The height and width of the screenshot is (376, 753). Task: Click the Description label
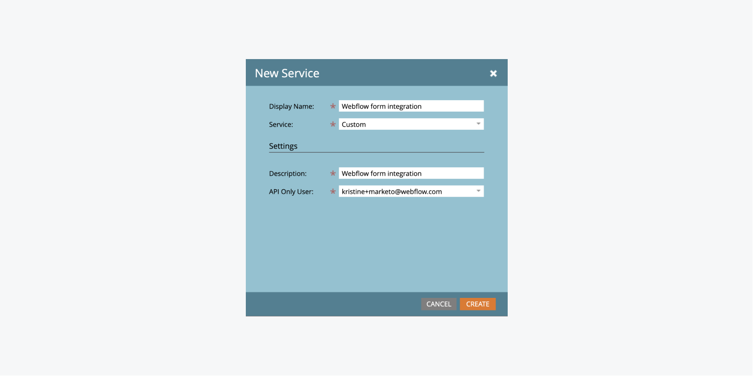point(287,174)
